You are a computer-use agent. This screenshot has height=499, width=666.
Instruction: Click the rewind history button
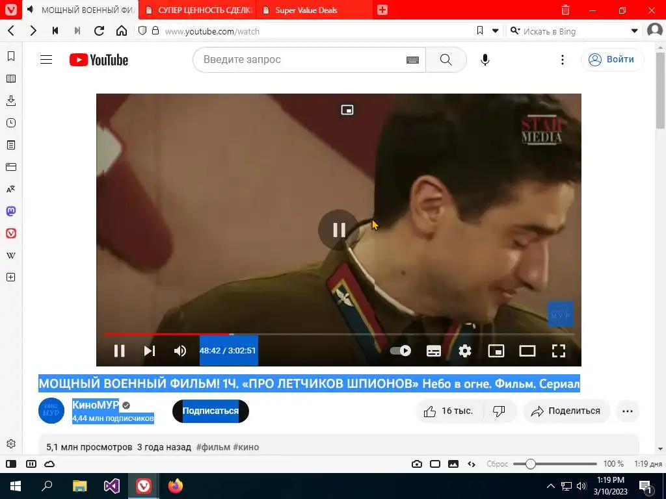[x=55, y=31]
